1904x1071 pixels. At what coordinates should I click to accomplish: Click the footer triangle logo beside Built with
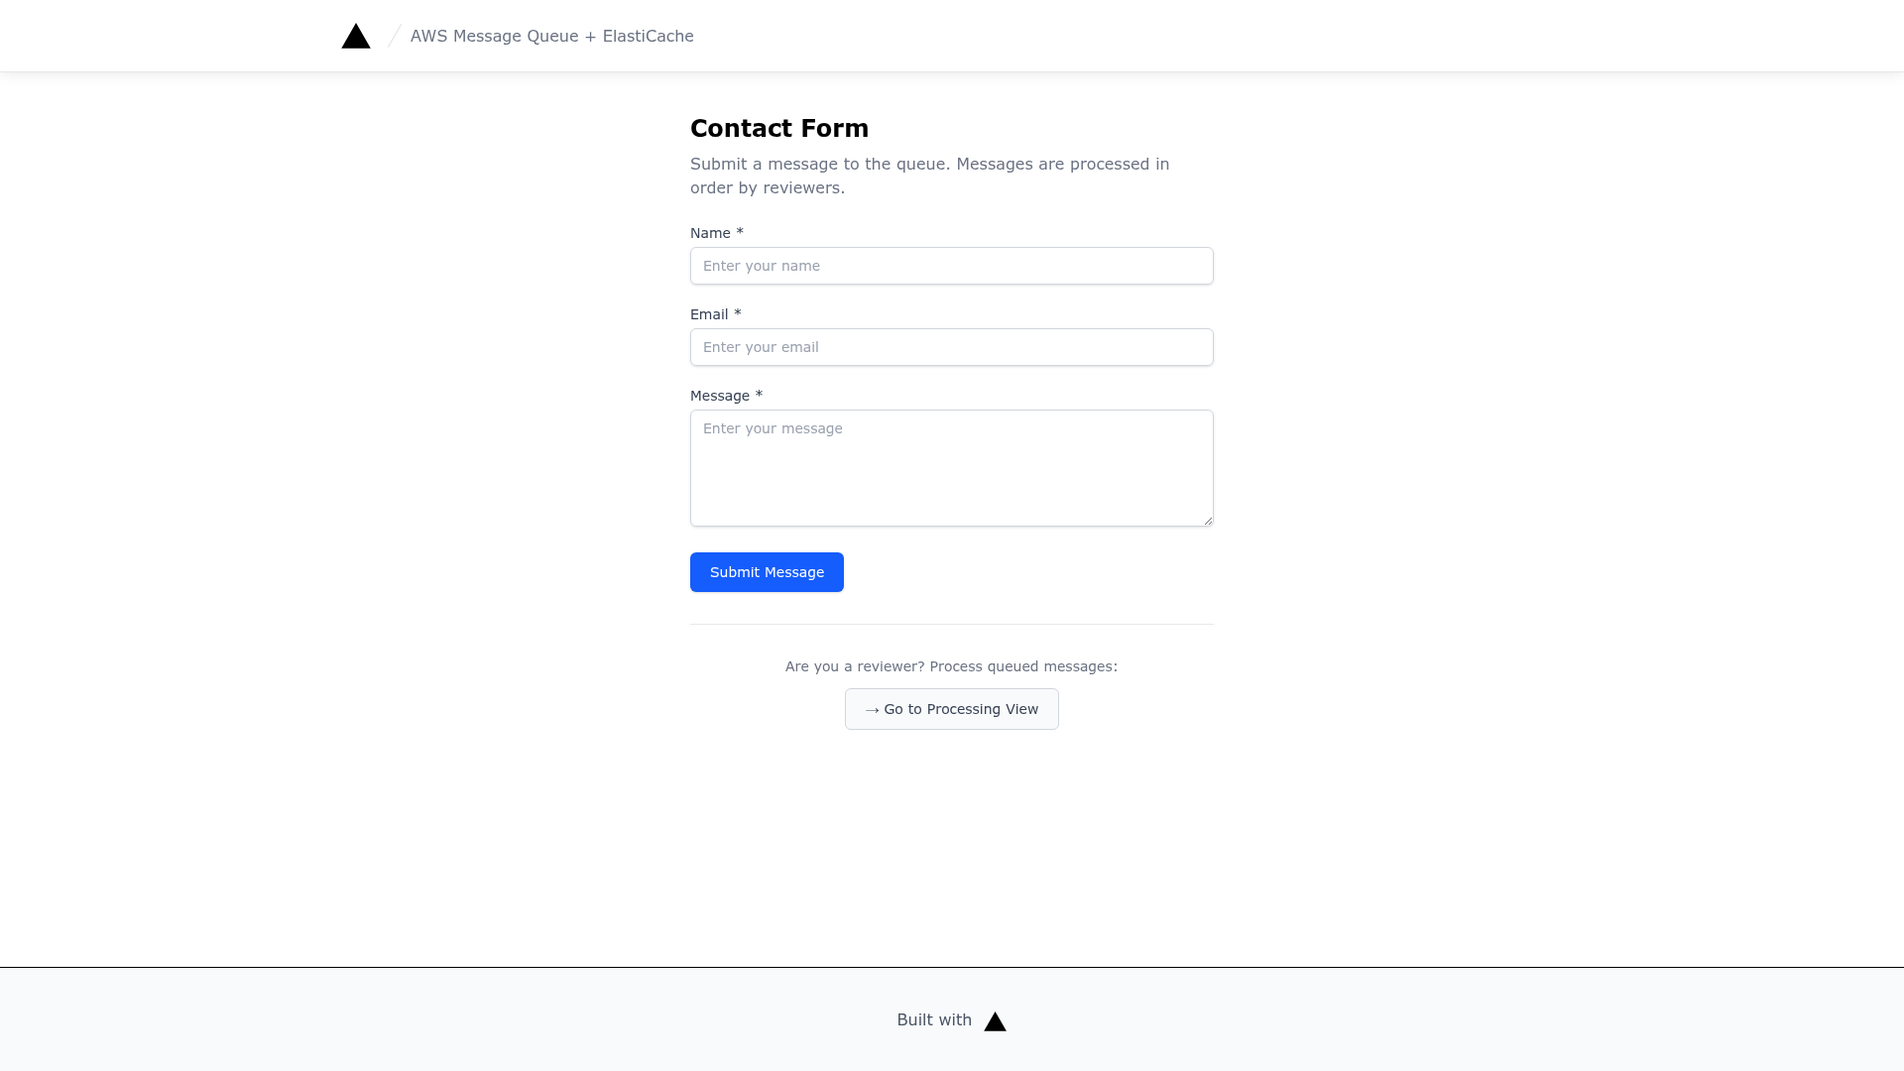coord(995,1021)
